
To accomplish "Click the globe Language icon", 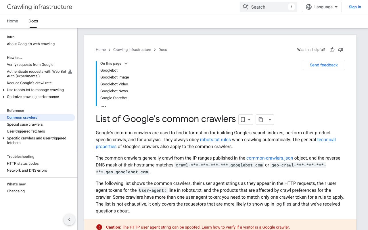I will [309, 7].
